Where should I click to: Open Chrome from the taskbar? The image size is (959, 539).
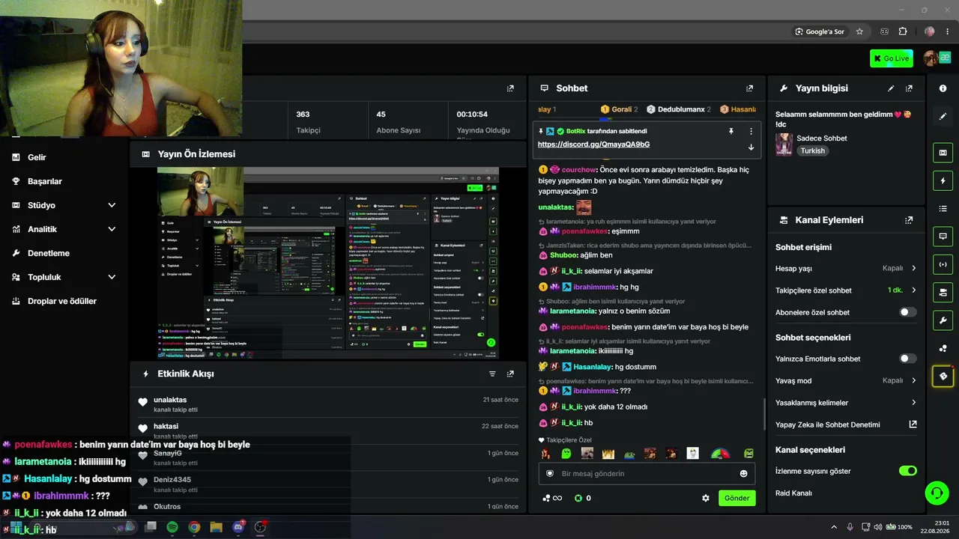[194, 527]
